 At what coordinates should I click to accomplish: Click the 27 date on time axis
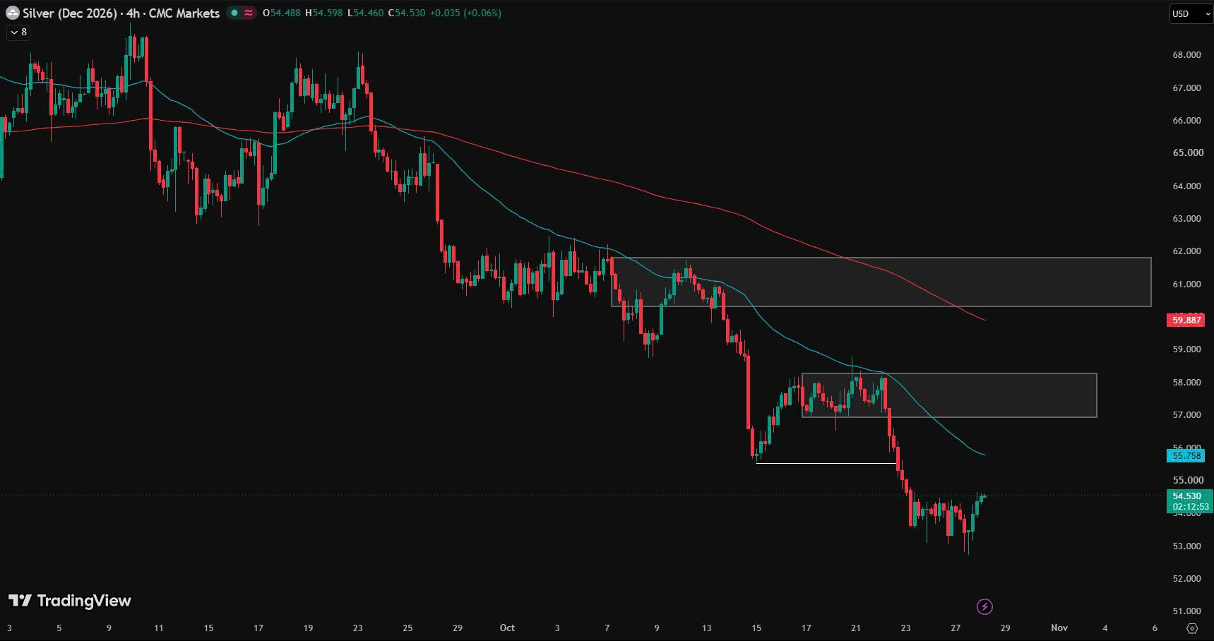coord(956,628)
